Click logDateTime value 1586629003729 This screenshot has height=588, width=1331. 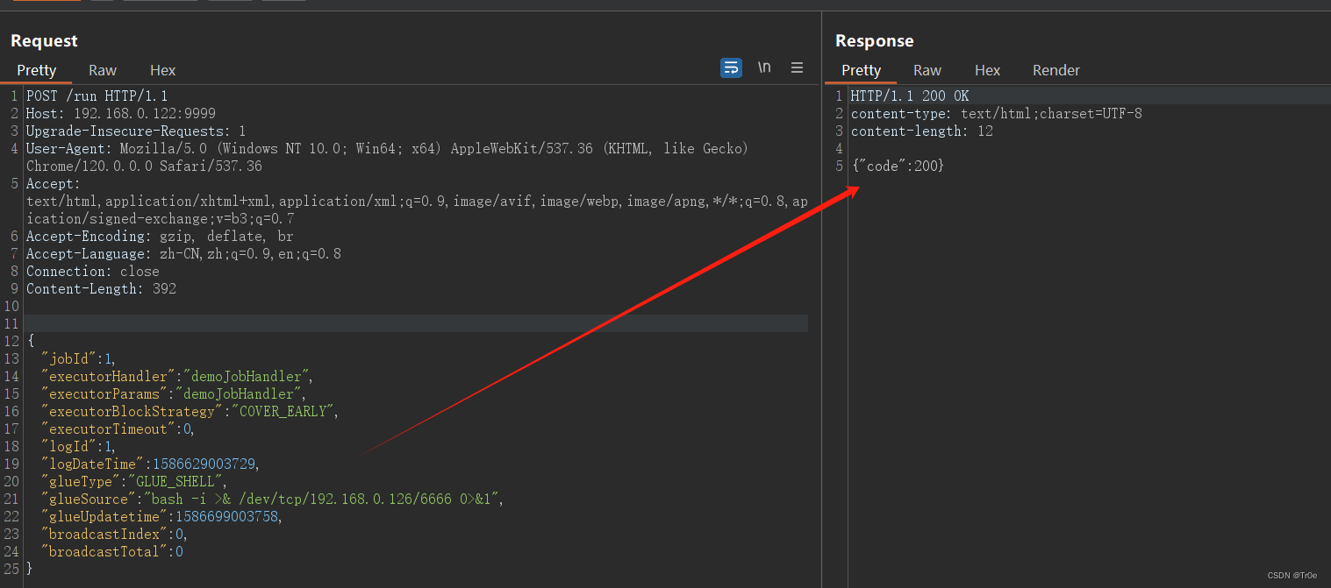tap(204, 464)
